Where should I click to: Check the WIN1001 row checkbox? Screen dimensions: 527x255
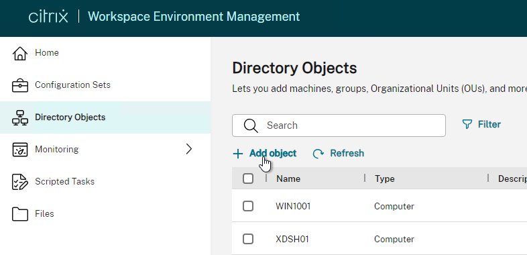pos(248,206)
